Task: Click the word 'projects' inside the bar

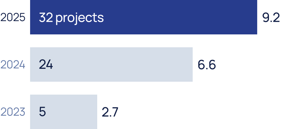Action: coord(80,19)
